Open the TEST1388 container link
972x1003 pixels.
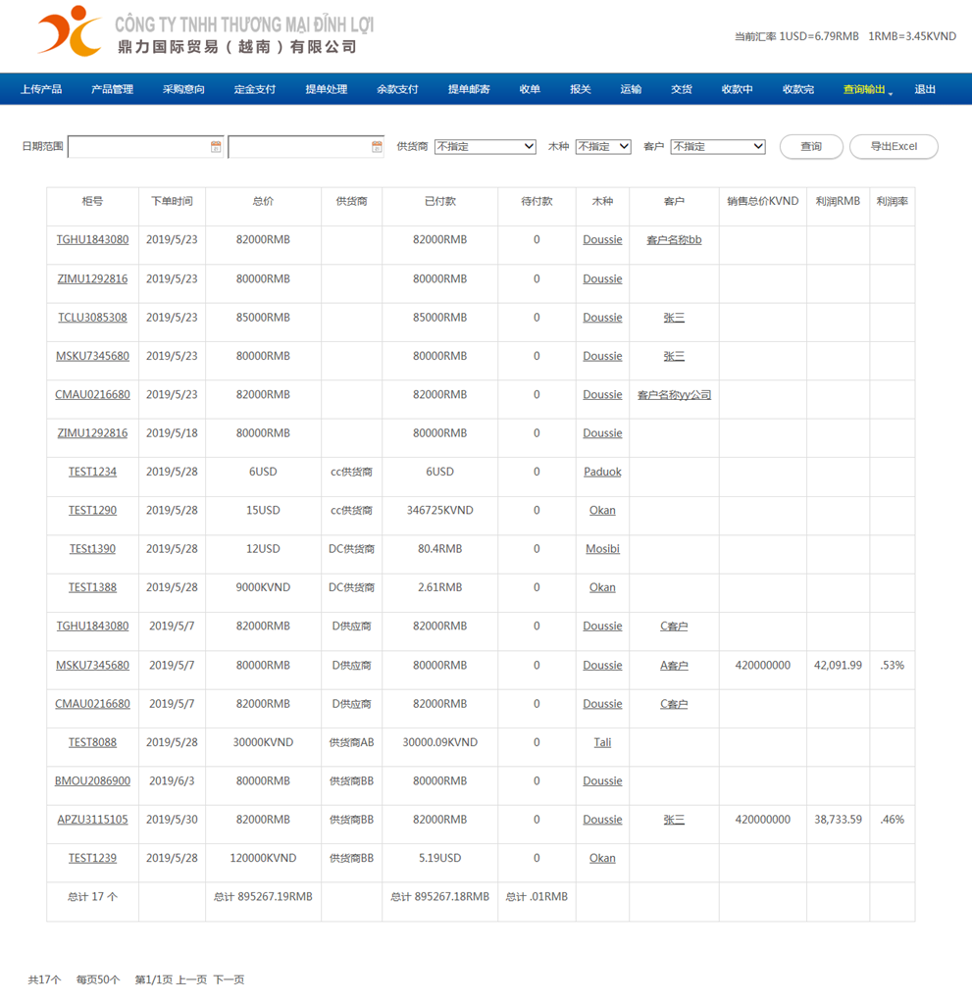93,587
